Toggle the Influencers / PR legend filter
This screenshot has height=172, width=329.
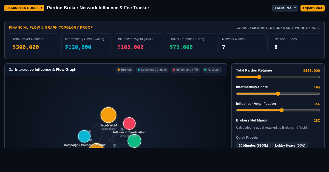tap(185, 70)
